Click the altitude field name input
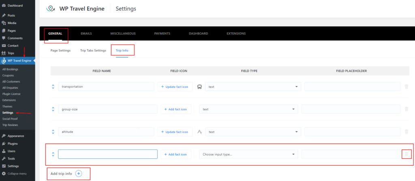 (x=107, y=132)
